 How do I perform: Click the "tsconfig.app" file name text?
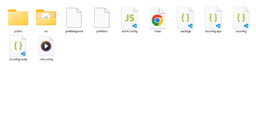click(x=213, y=31)
